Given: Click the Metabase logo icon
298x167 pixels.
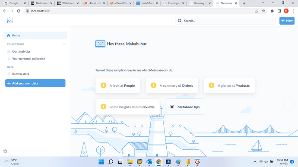Looking at the screenshot, I should 10,21.
